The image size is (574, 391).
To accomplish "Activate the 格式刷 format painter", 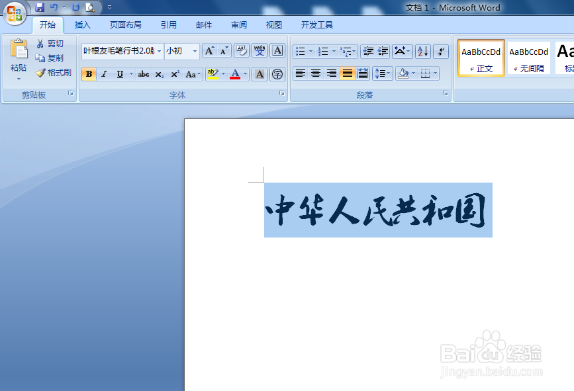I will tap(54, 72).
